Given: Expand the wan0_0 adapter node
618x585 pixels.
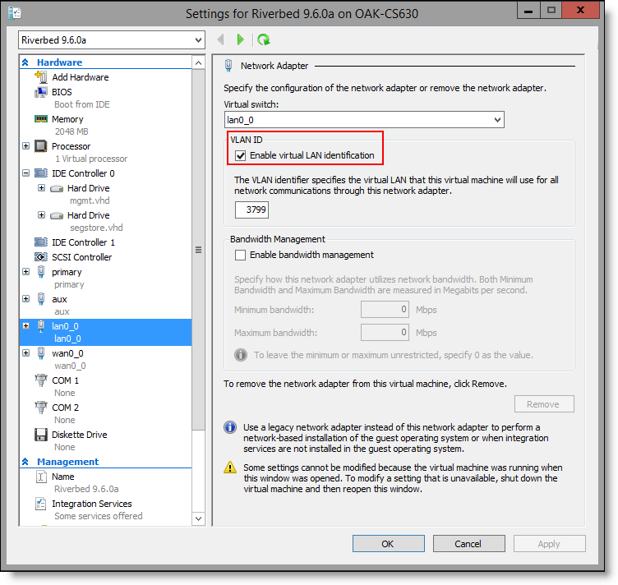Looking at the screenshot, I should [x=26, y=353].
